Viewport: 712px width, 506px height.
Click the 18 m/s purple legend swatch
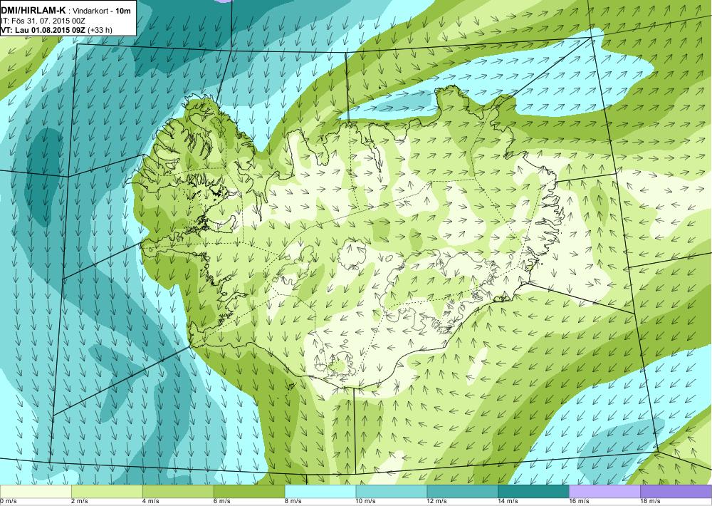tap(676, 492)
